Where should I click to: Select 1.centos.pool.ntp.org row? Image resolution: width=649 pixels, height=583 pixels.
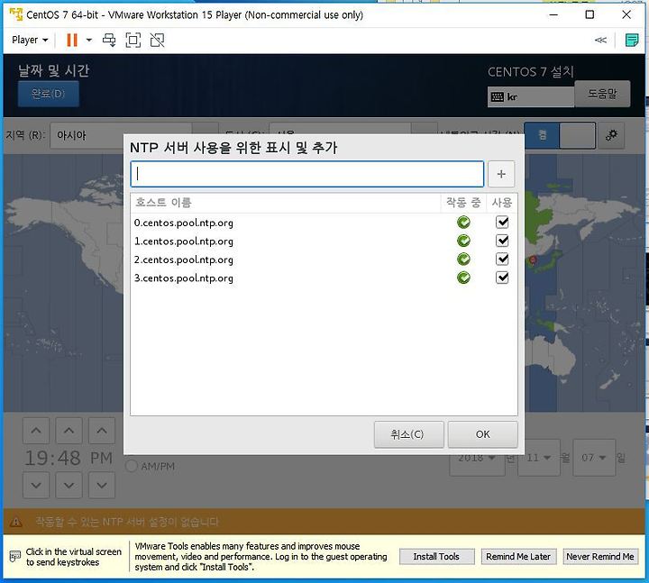click(x=324, y=241)
